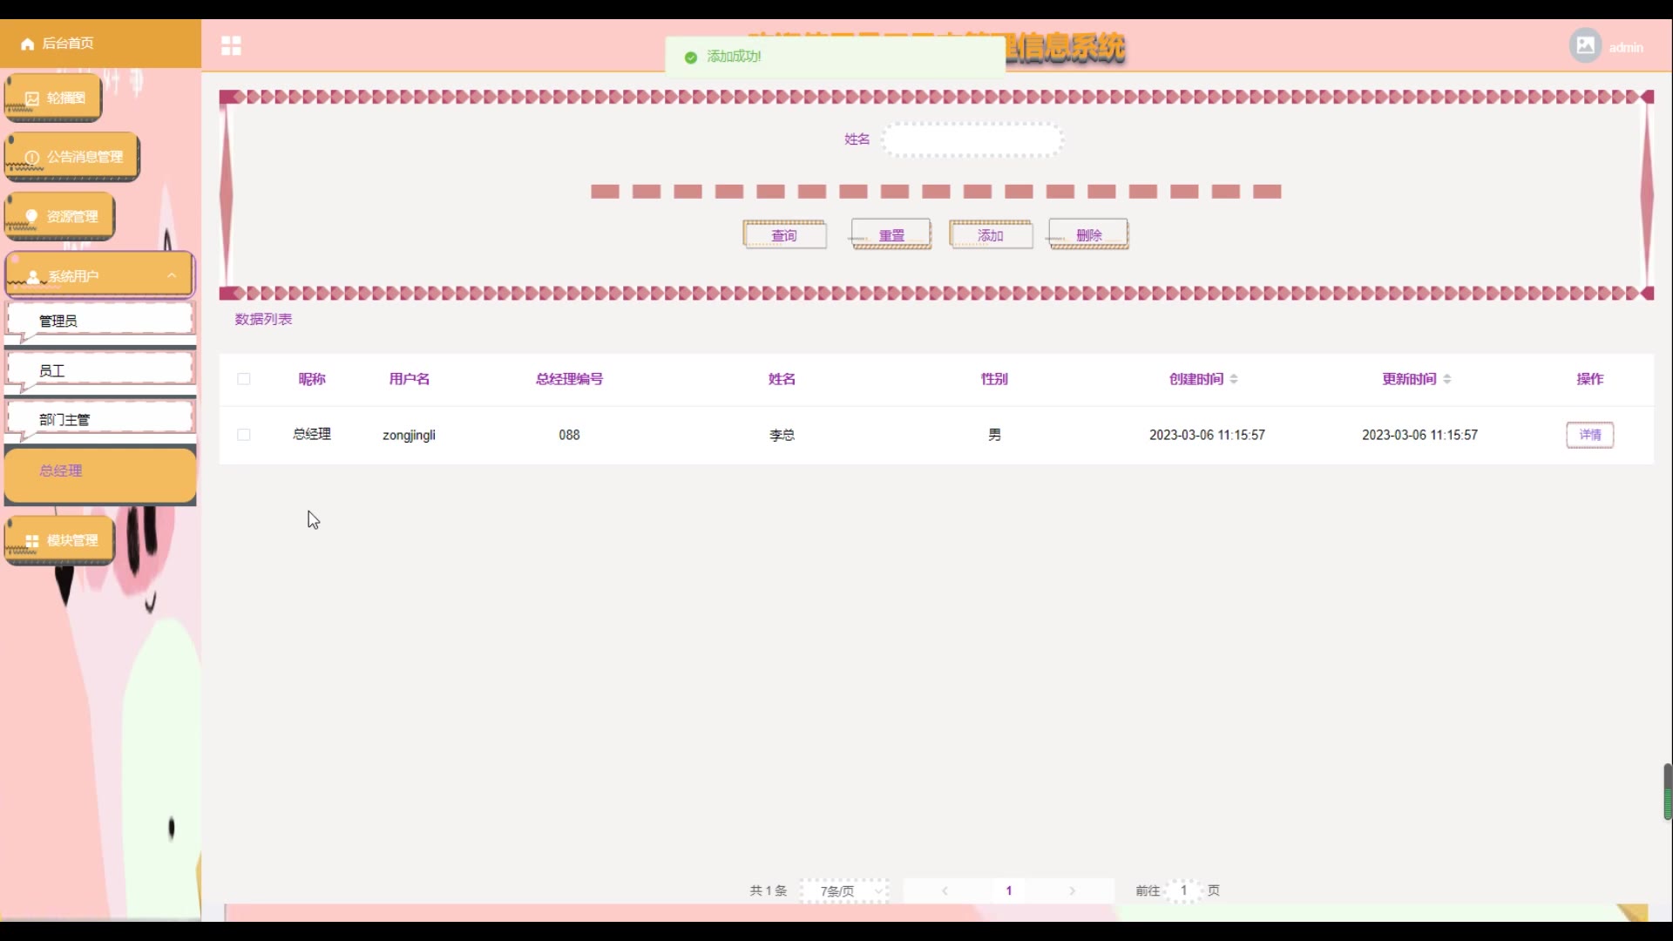Toggle the grid menu icon in header
Screen dimensions: 1673x941
pyautogui.click(x=231, y=45)
